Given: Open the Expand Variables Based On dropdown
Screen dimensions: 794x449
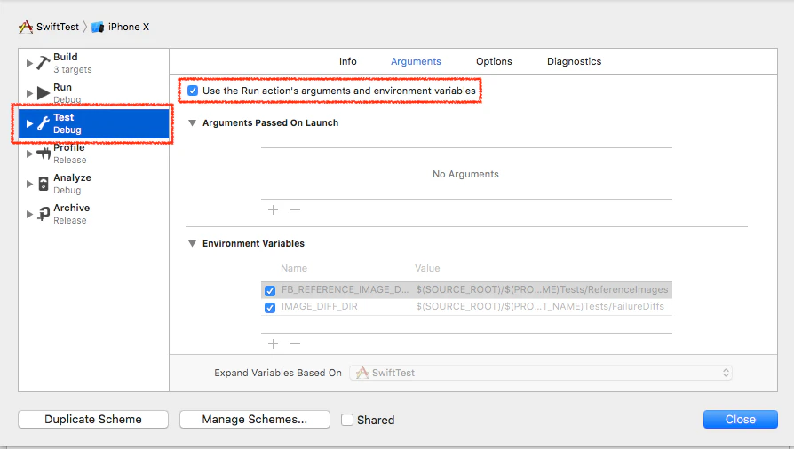Looking at the screenshot, I should pos(541,373).
